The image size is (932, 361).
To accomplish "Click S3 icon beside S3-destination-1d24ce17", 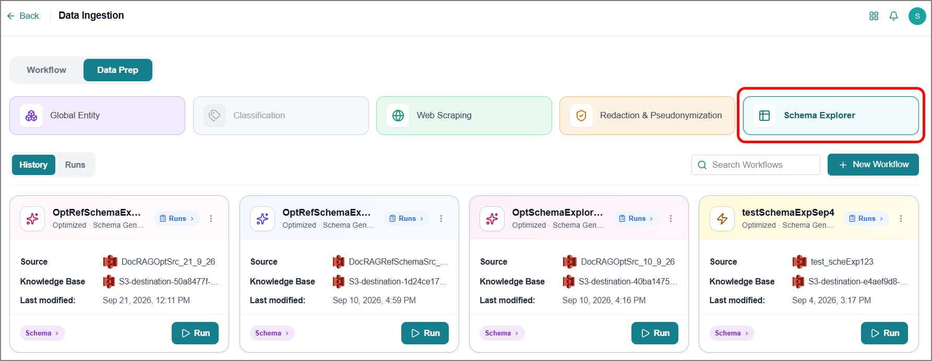I will pyautogui.click(x=339, y=282).
